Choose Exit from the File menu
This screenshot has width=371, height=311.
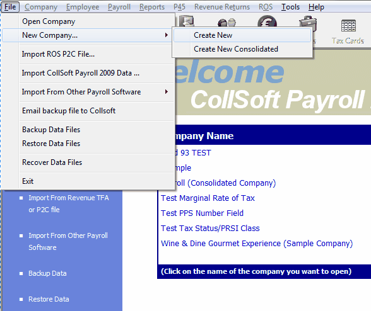tap(88, 181)
